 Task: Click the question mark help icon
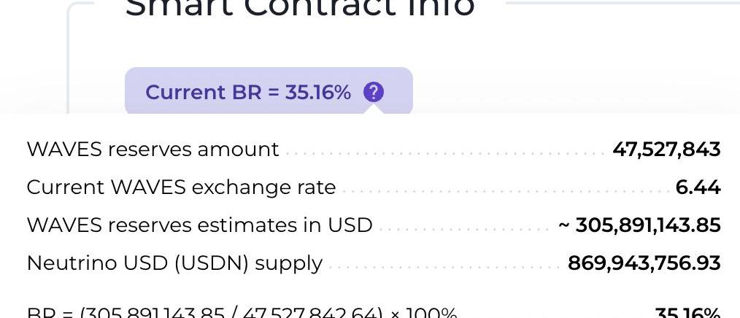(373, 93)
